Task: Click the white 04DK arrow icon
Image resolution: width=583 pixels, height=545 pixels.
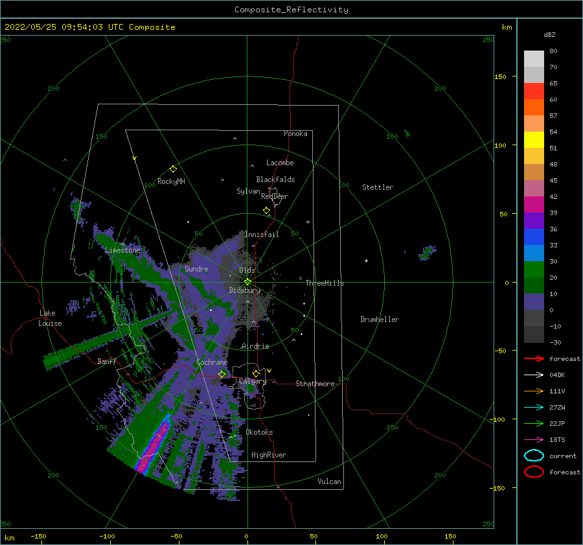Action: point(534,375)
